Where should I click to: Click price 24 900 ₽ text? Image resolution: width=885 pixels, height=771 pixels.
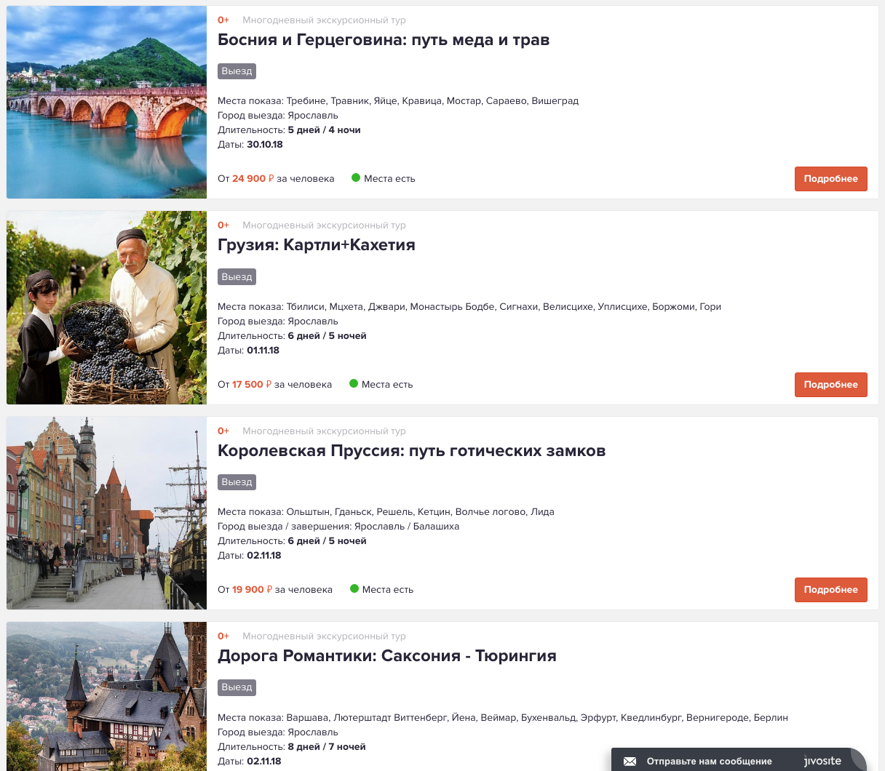click(253, 179)
